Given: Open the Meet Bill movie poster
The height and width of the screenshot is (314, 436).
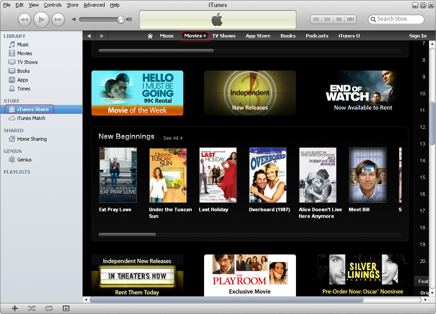Looking at the screenshot, I should 368,175.
